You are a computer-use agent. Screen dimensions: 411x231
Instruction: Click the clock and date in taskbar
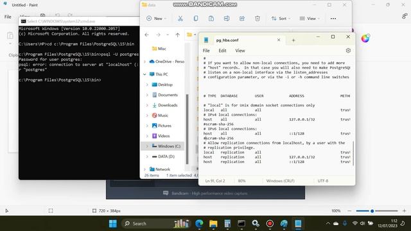click(387, 223)
